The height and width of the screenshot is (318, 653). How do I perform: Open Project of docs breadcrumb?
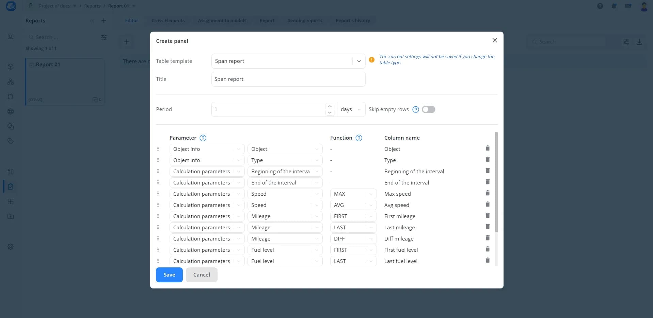point(54,6)
